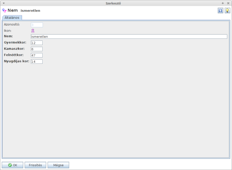
Task: Click the gender symbol icon beside Nem heading
Action: pos(4,10)
